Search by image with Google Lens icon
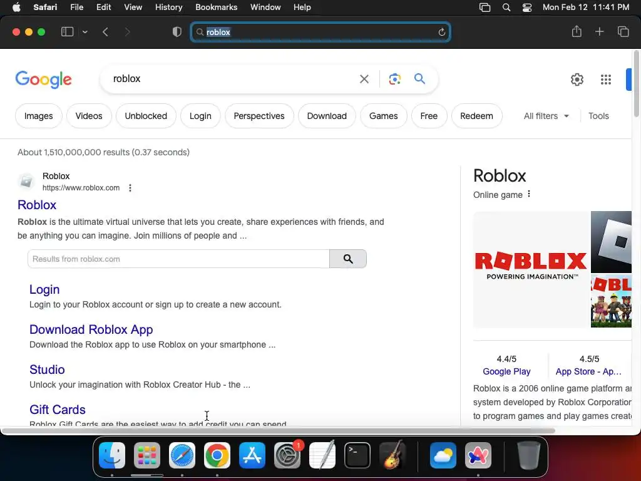 pyautogui.click(x=394, y=79)
